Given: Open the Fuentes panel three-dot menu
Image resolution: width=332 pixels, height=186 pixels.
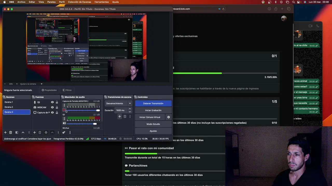Looking at the screenshot, I should (x=58, y=133).
